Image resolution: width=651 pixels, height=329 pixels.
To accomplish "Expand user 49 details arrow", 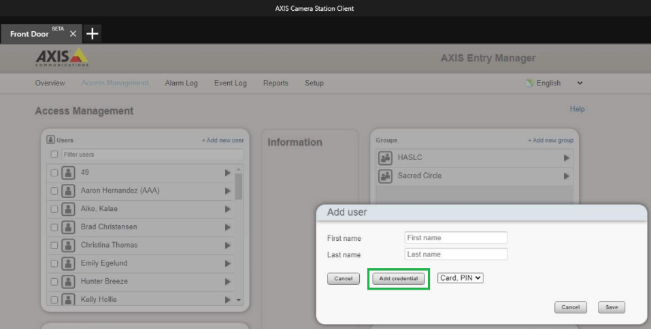I will click(227, 172).
